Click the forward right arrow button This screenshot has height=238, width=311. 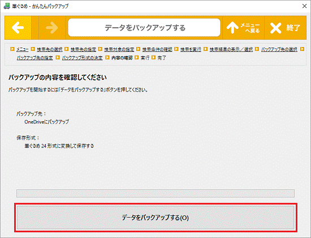[52, 28]
